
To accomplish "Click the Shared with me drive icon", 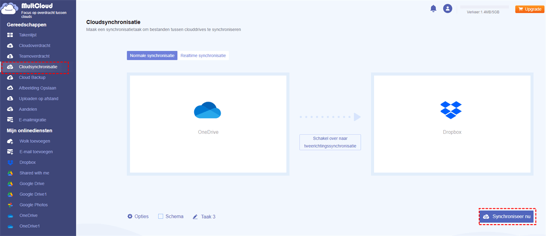I will [10, 173].
